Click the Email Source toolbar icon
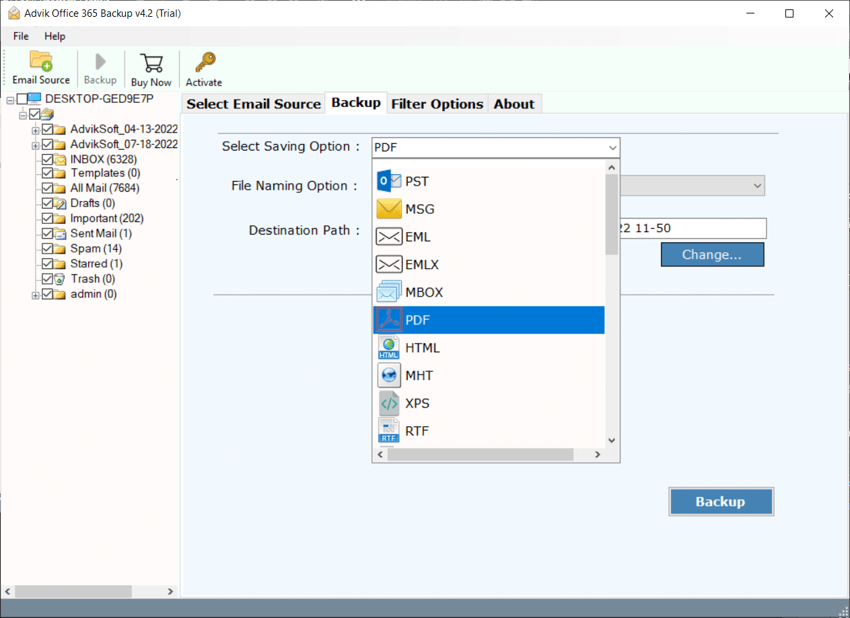The height and width of the screenshot is (618, 850). [x=41, y=61]
